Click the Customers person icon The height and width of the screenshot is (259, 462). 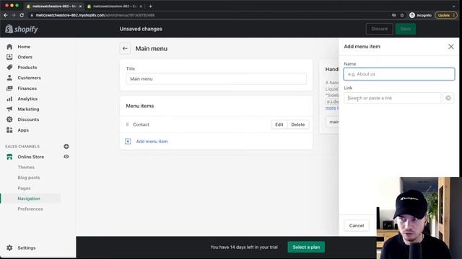(9, 78)
